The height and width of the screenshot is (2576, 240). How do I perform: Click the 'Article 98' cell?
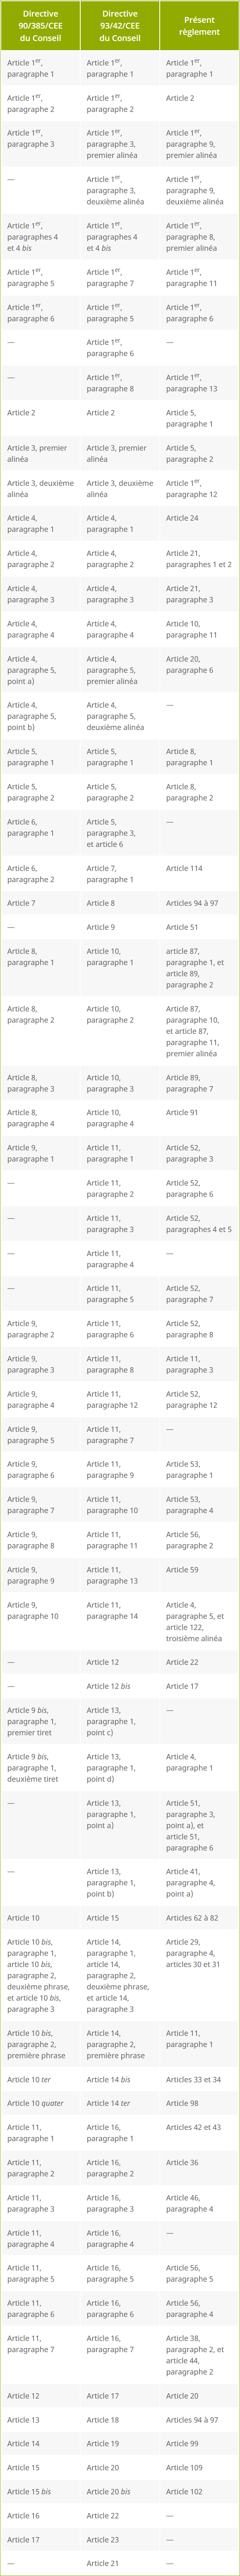coord(199,2103)
